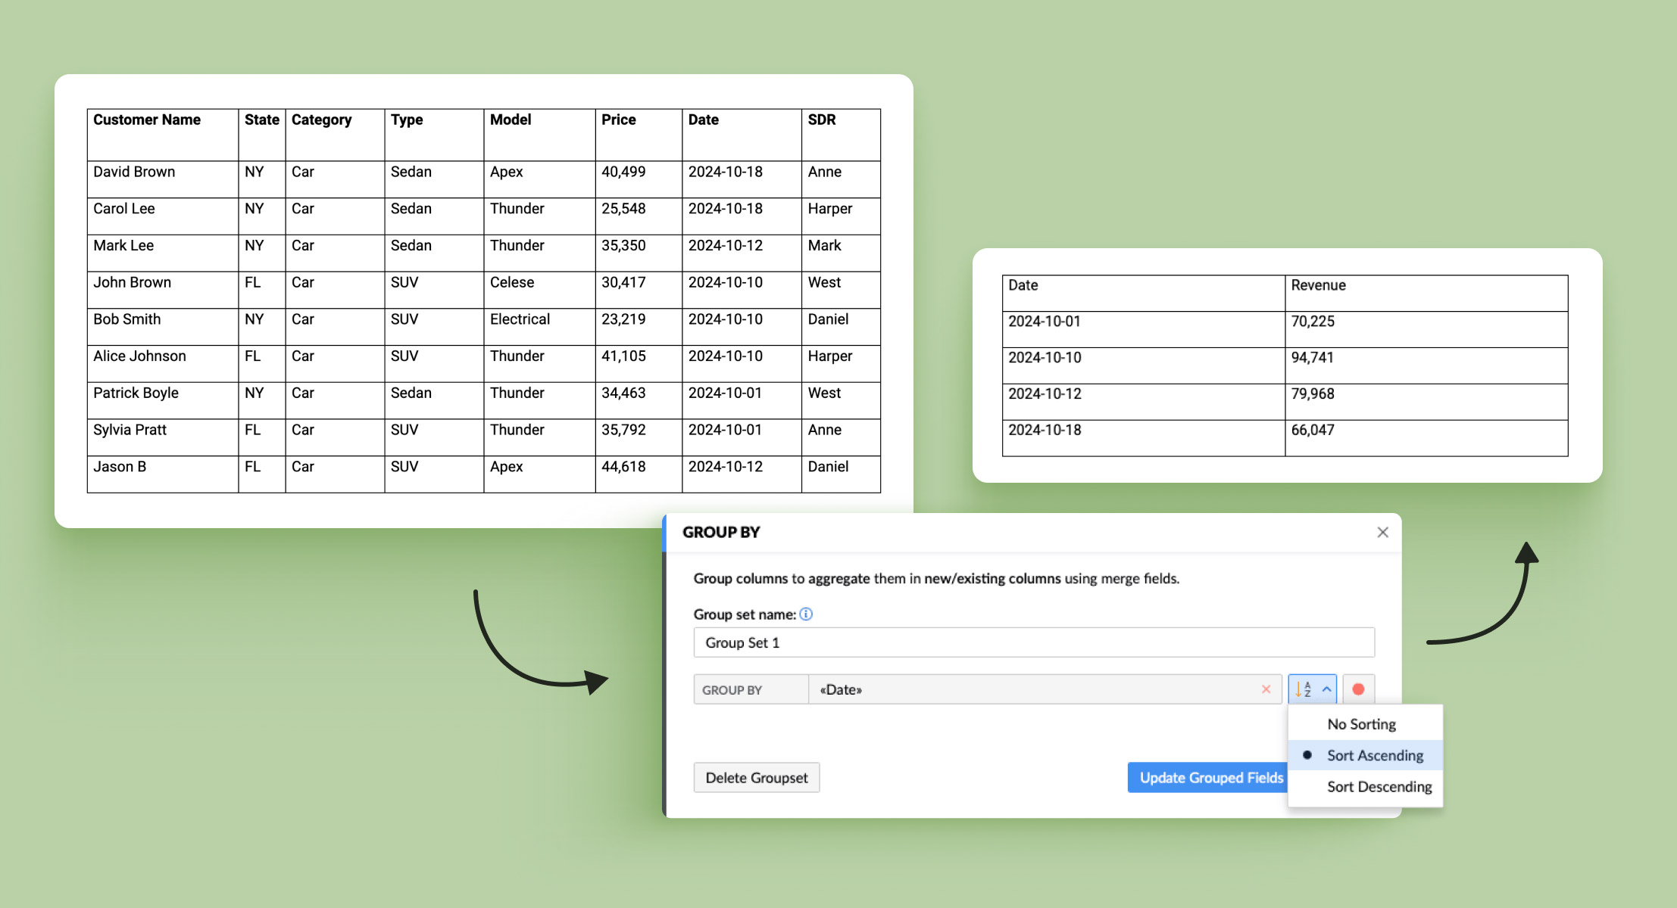1677x908 pixels.
Task: Click the Mark Lee cell
Action: point(163,253)
